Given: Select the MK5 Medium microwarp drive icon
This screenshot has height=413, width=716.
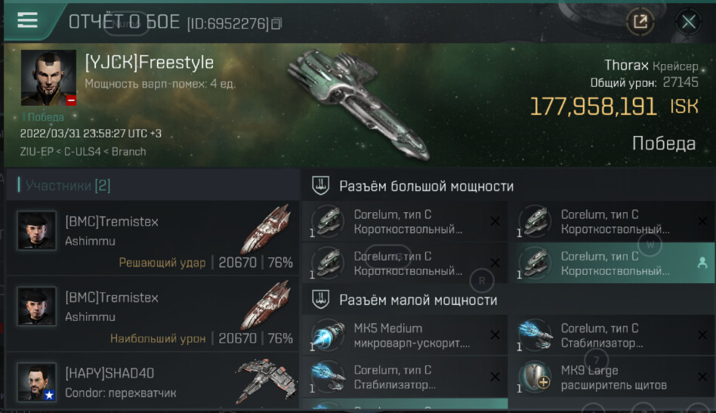Looking at the screenshot, I should point(329,335).
